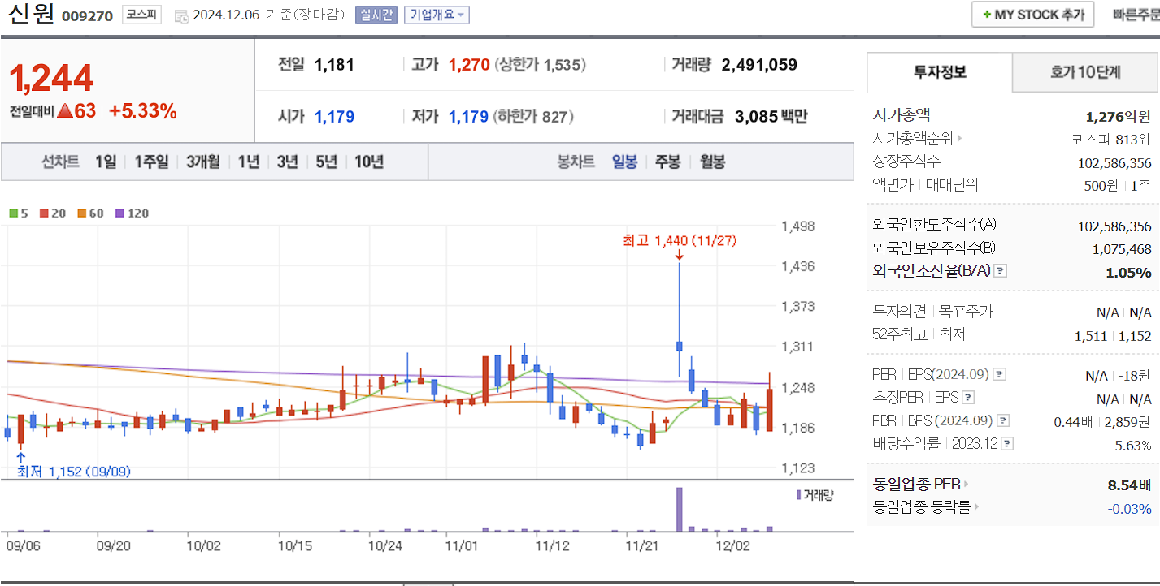Toggle the 20-day moving average legend
The width and height of the screenshot is (1160, 586).
[52, 213]
